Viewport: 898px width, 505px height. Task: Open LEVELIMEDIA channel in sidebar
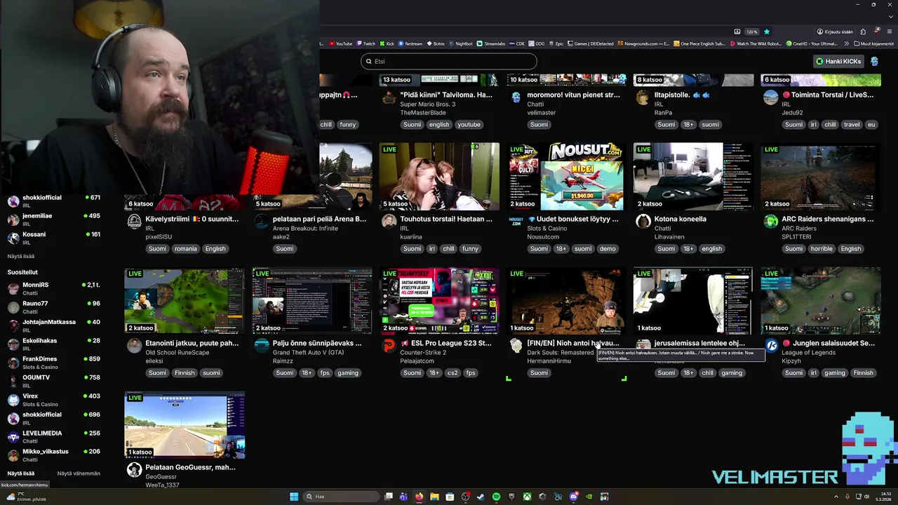pos(54,436)
